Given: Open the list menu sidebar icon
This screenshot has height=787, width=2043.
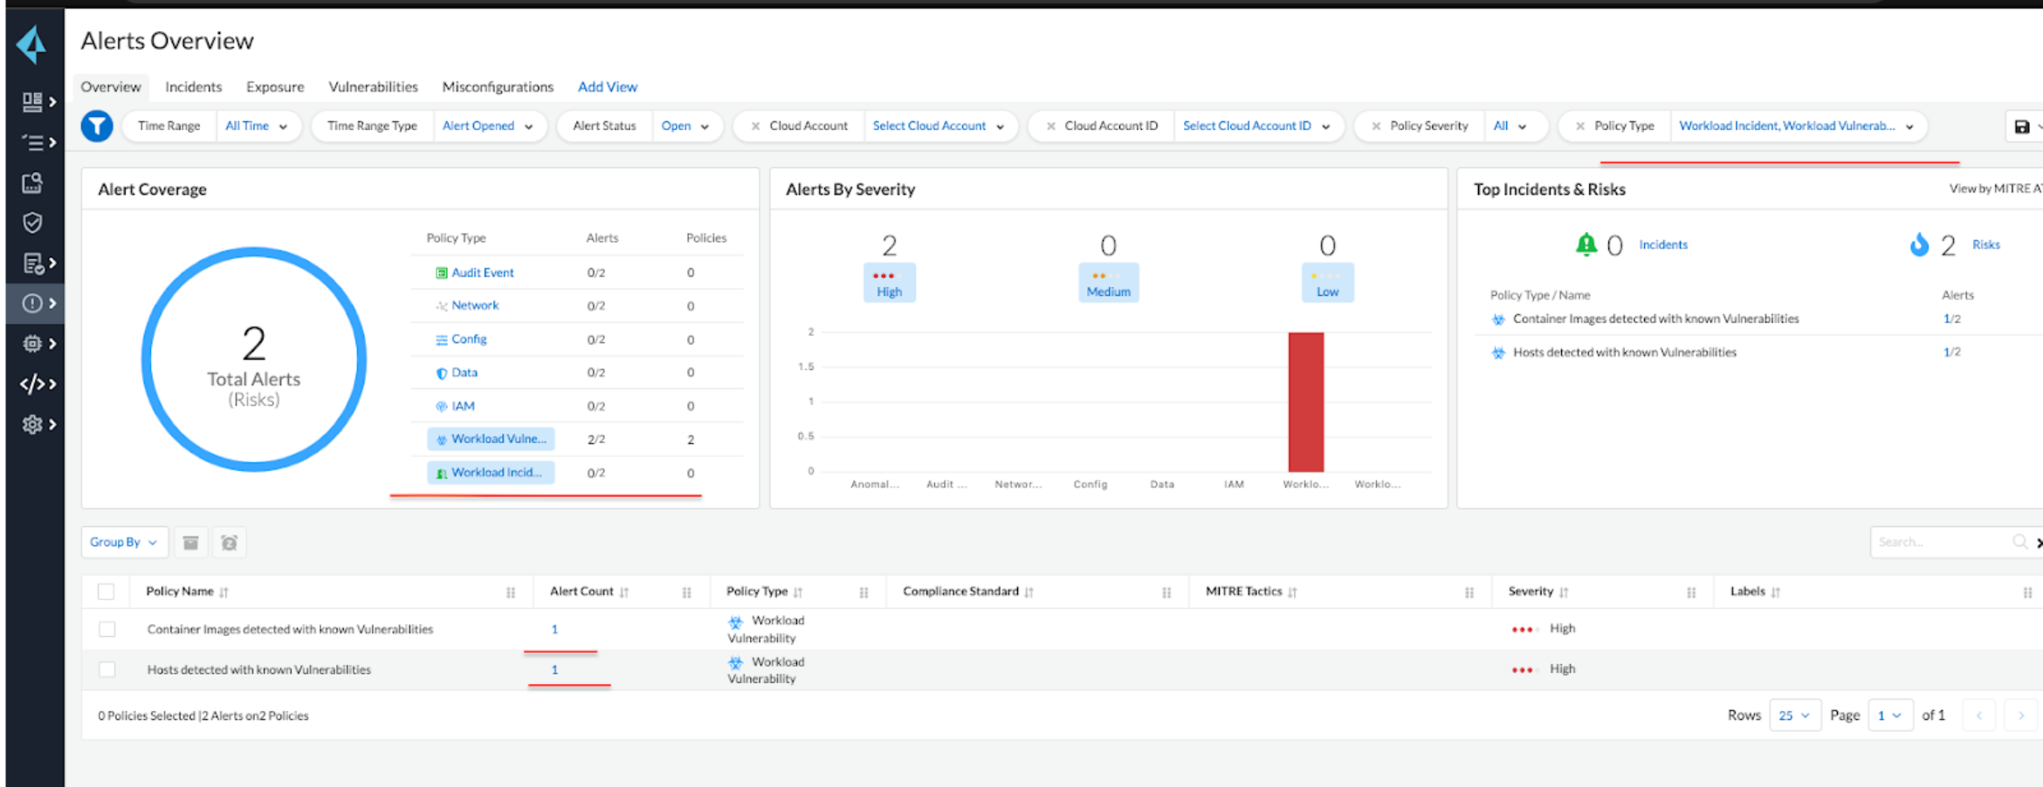Looking at the screenshot, I should (x=33, y=142).
